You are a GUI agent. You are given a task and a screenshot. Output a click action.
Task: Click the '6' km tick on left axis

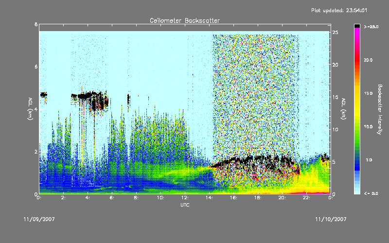36,67
